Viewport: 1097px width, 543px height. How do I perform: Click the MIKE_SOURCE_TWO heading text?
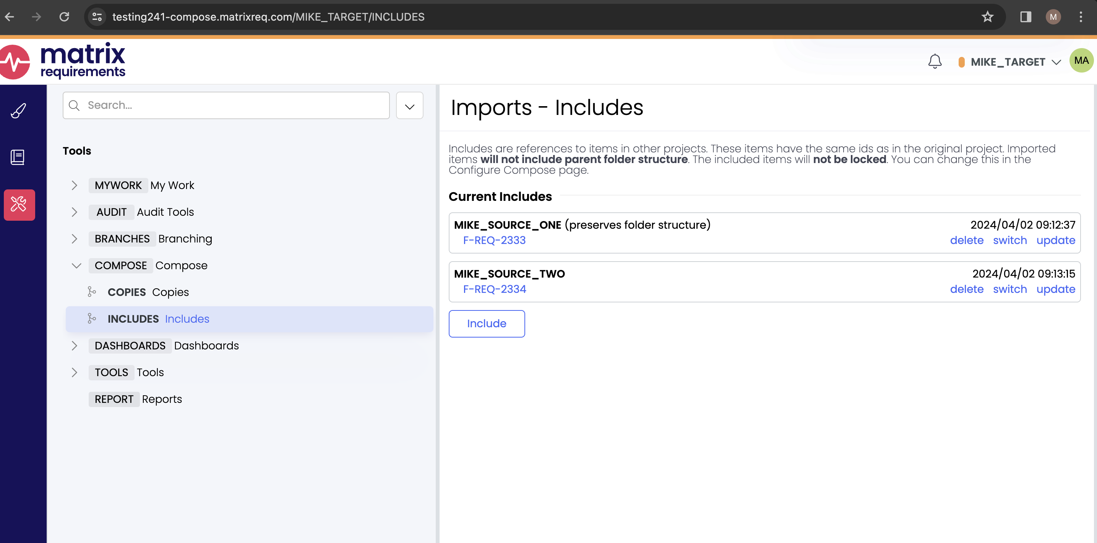pyautogui.click(x=509, y=274)
